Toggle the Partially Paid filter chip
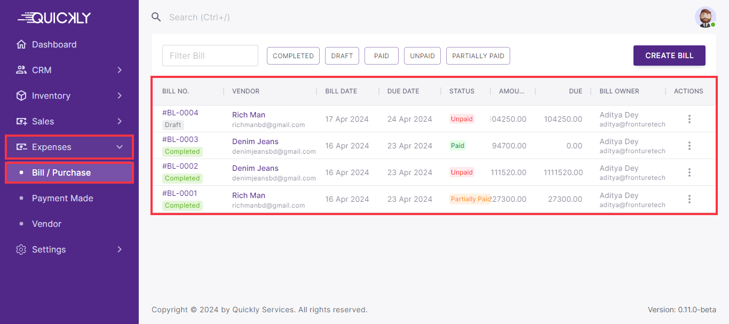This screenshot has height=324, width=729. tap(478, 56)
